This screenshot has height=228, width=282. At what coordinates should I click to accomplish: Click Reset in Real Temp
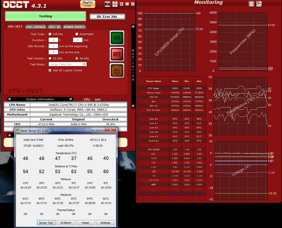point(85,223)
